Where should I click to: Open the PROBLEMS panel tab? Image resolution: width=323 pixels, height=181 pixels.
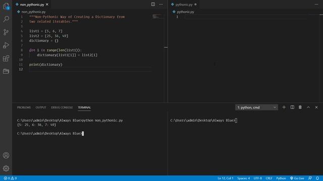coord(24,107)
